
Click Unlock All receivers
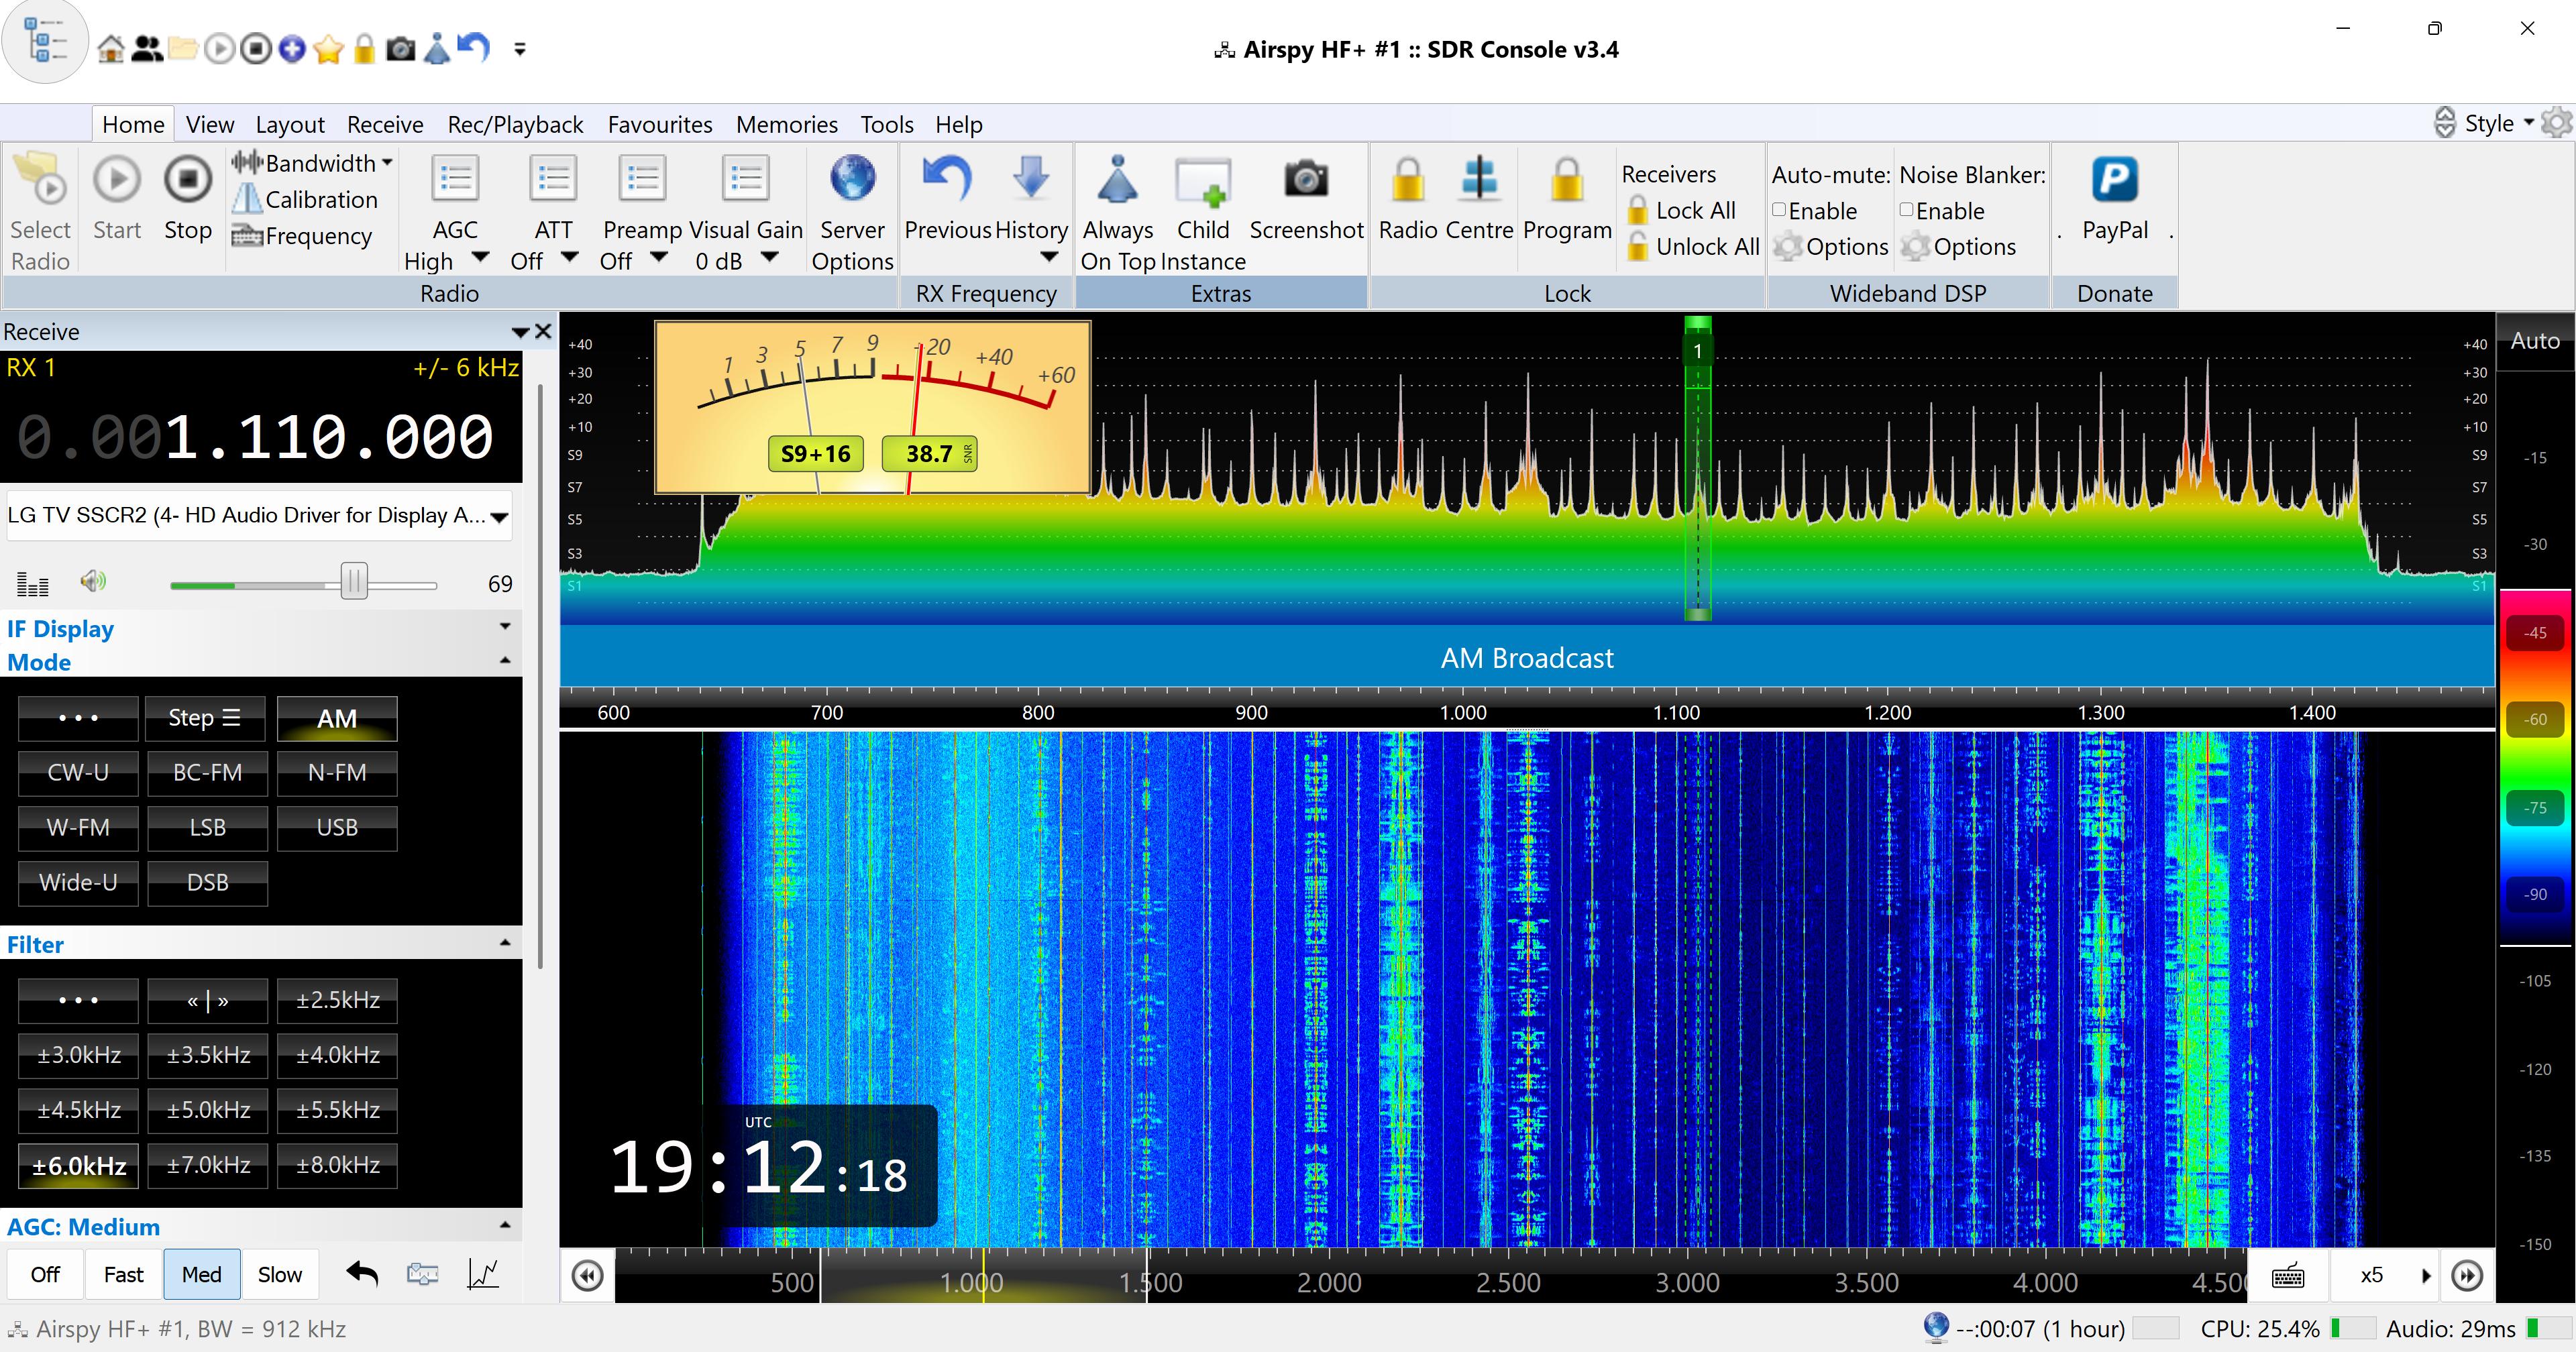(1693, 246)
